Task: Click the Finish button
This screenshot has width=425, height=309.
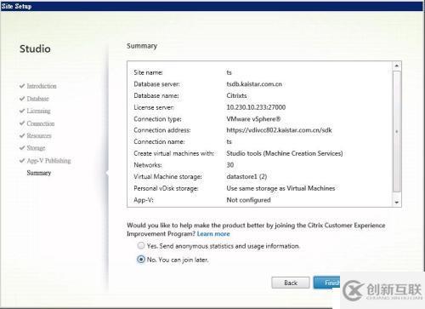Action: click(x=327, y=283)
